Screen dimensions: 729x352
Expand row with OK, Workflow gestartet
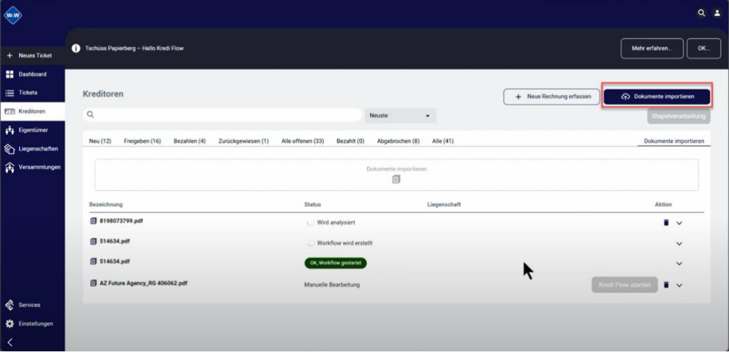pos(679,263)
